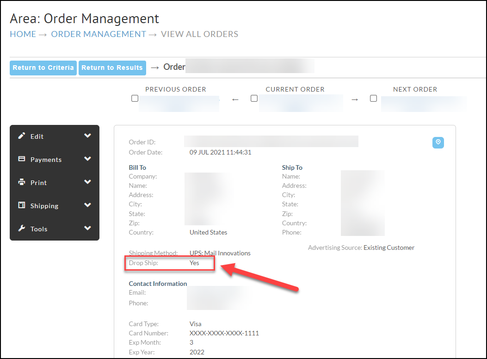Click the Tools wrench icon
The height and width of the screenshot is (359, 487).
(21, 228)
